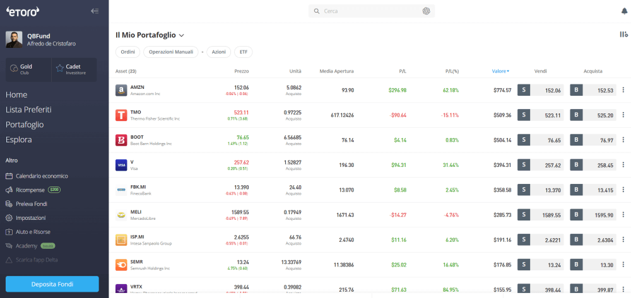Open Aiuto e Risorse

[x=28, y=232]
